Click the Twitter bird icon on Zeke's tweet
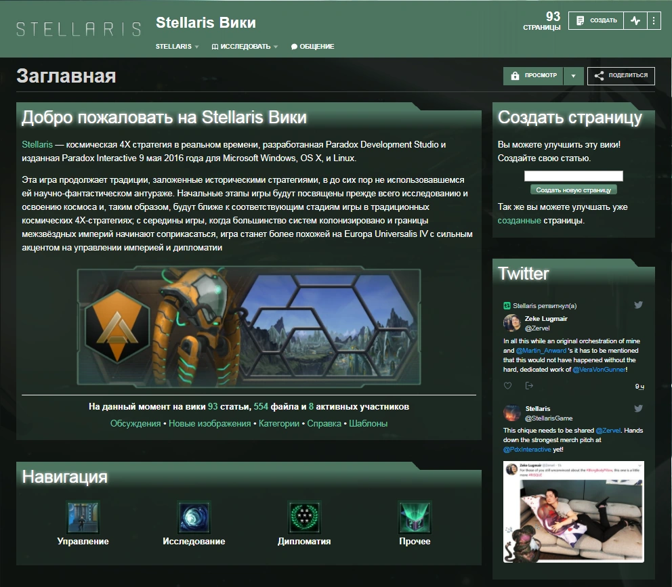 639,305
